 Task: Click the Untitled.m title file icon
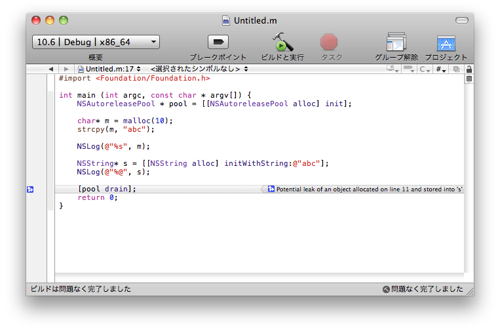pyautogui.click(x=226, y=21)
